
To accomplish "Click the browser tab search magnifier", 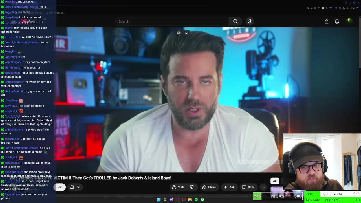I will coord(346,3).
